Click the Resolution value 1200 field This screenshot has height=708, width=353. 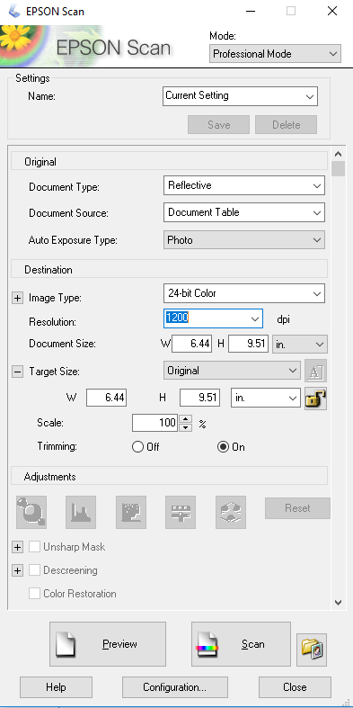[206, 318]
